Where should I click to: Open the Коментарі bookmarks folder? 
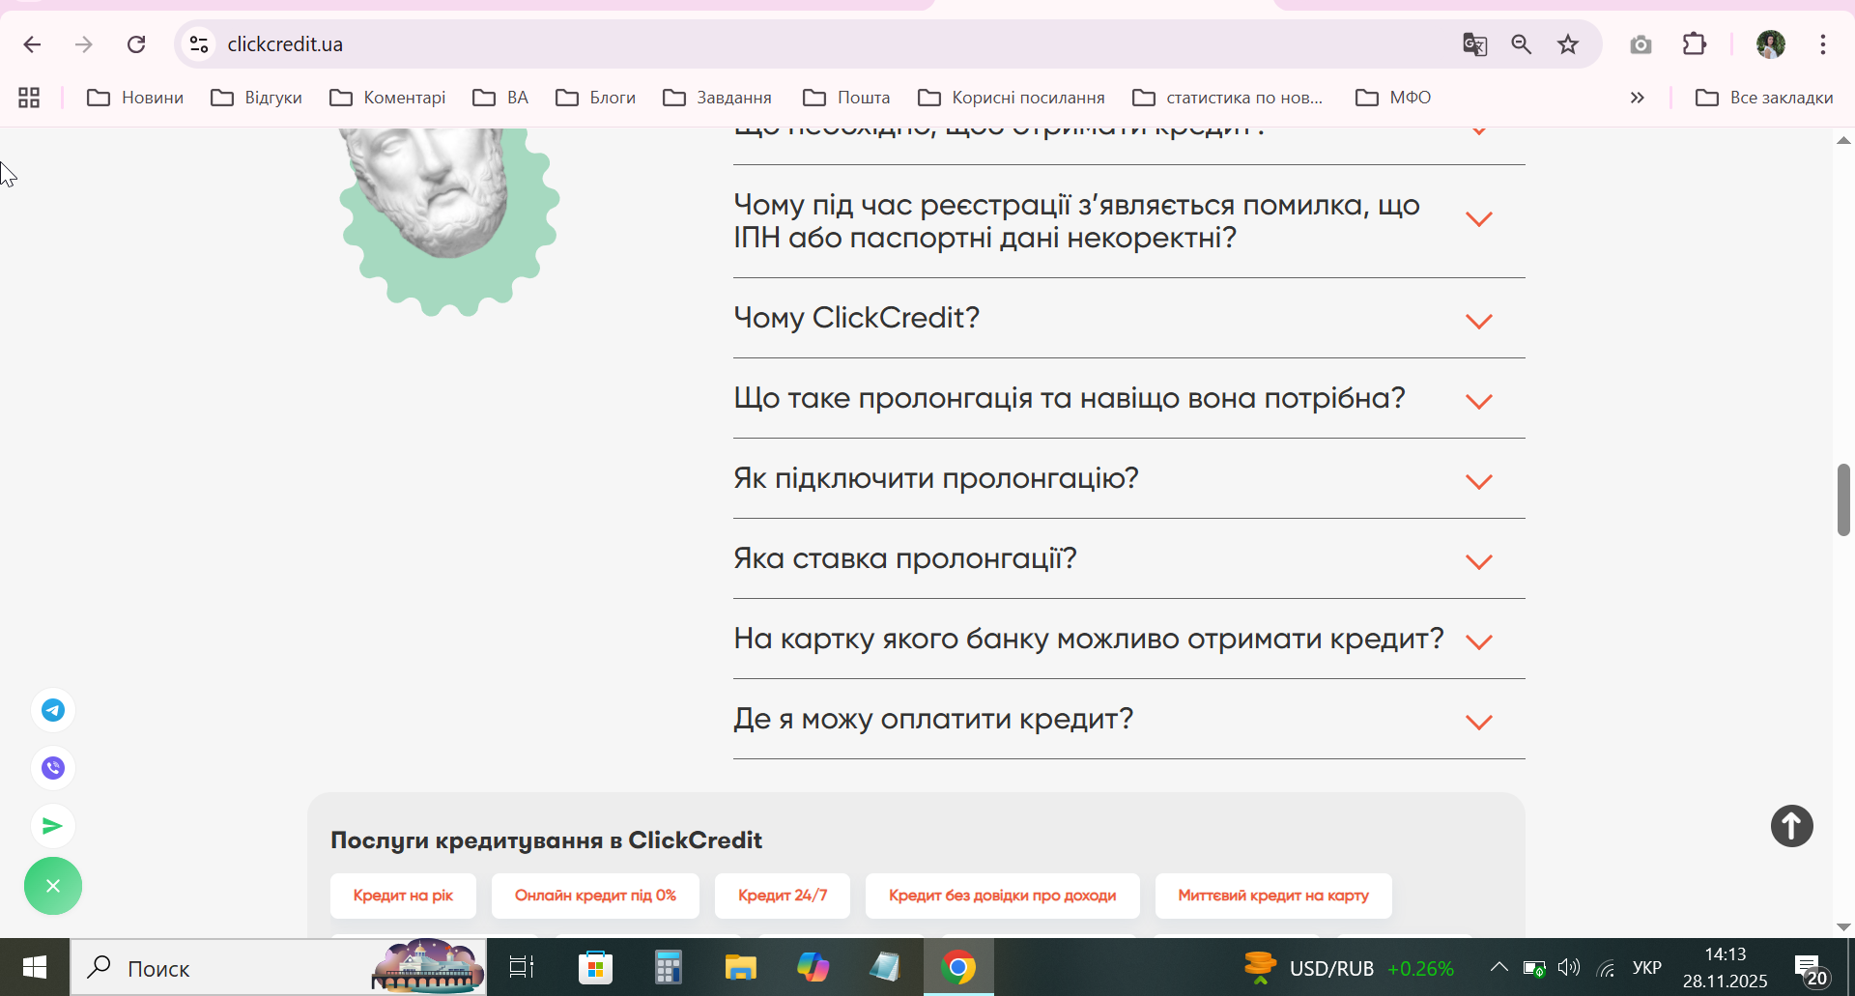tap(387, 98)
